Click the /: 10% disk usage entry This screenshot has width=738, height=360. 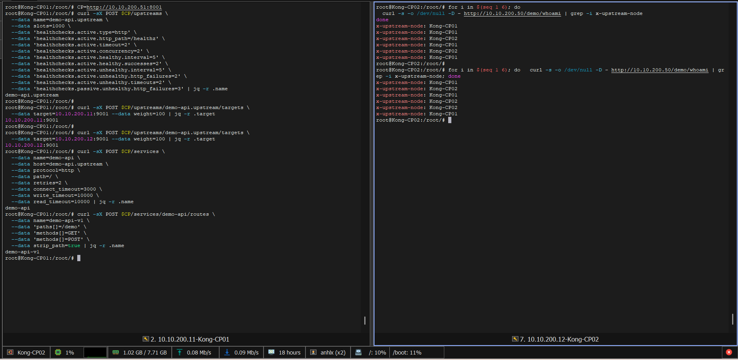(378, 353)
